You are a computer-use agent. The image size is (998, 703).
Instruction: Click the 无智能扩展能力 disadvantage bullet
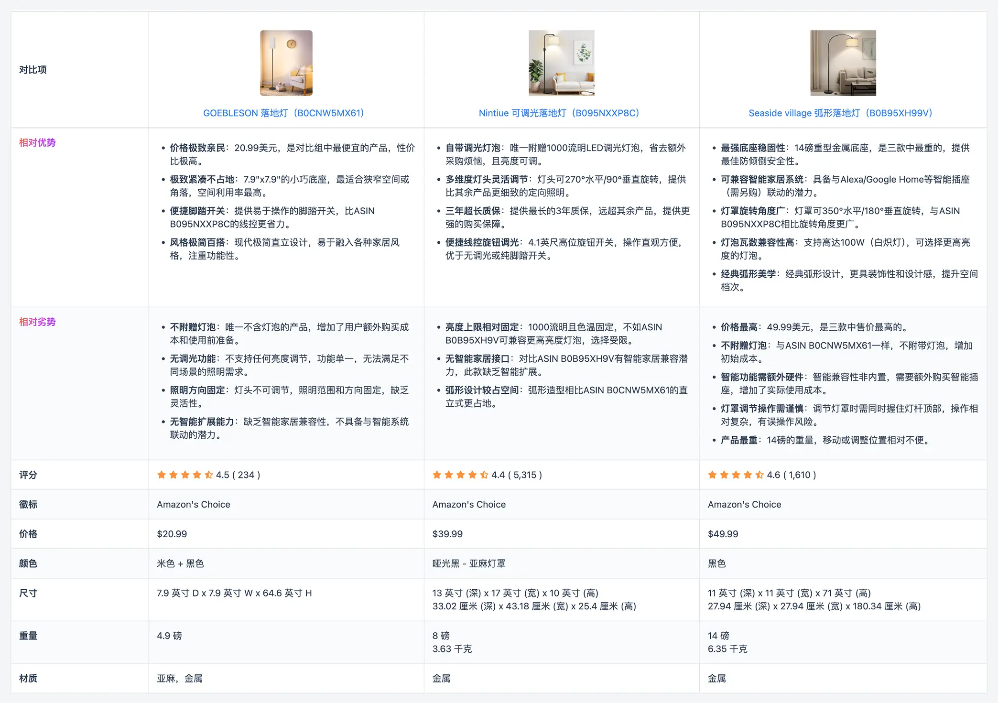click(289, 429)
